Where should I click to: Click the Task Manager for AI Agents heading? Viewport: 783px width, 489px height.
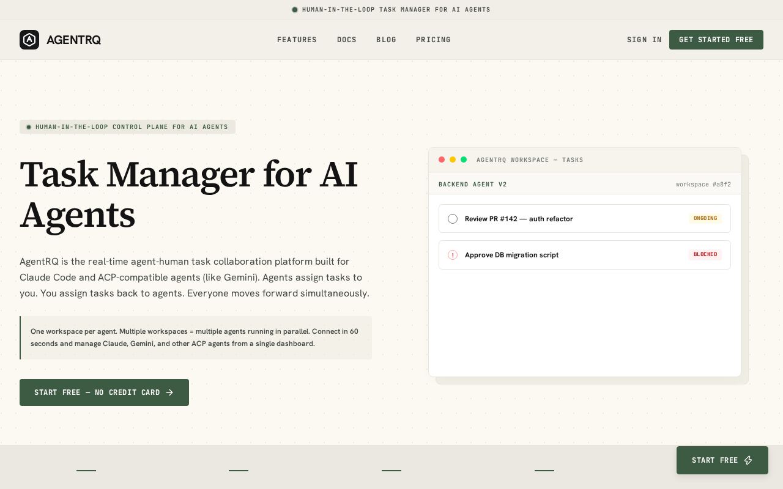tap(189, 194)
